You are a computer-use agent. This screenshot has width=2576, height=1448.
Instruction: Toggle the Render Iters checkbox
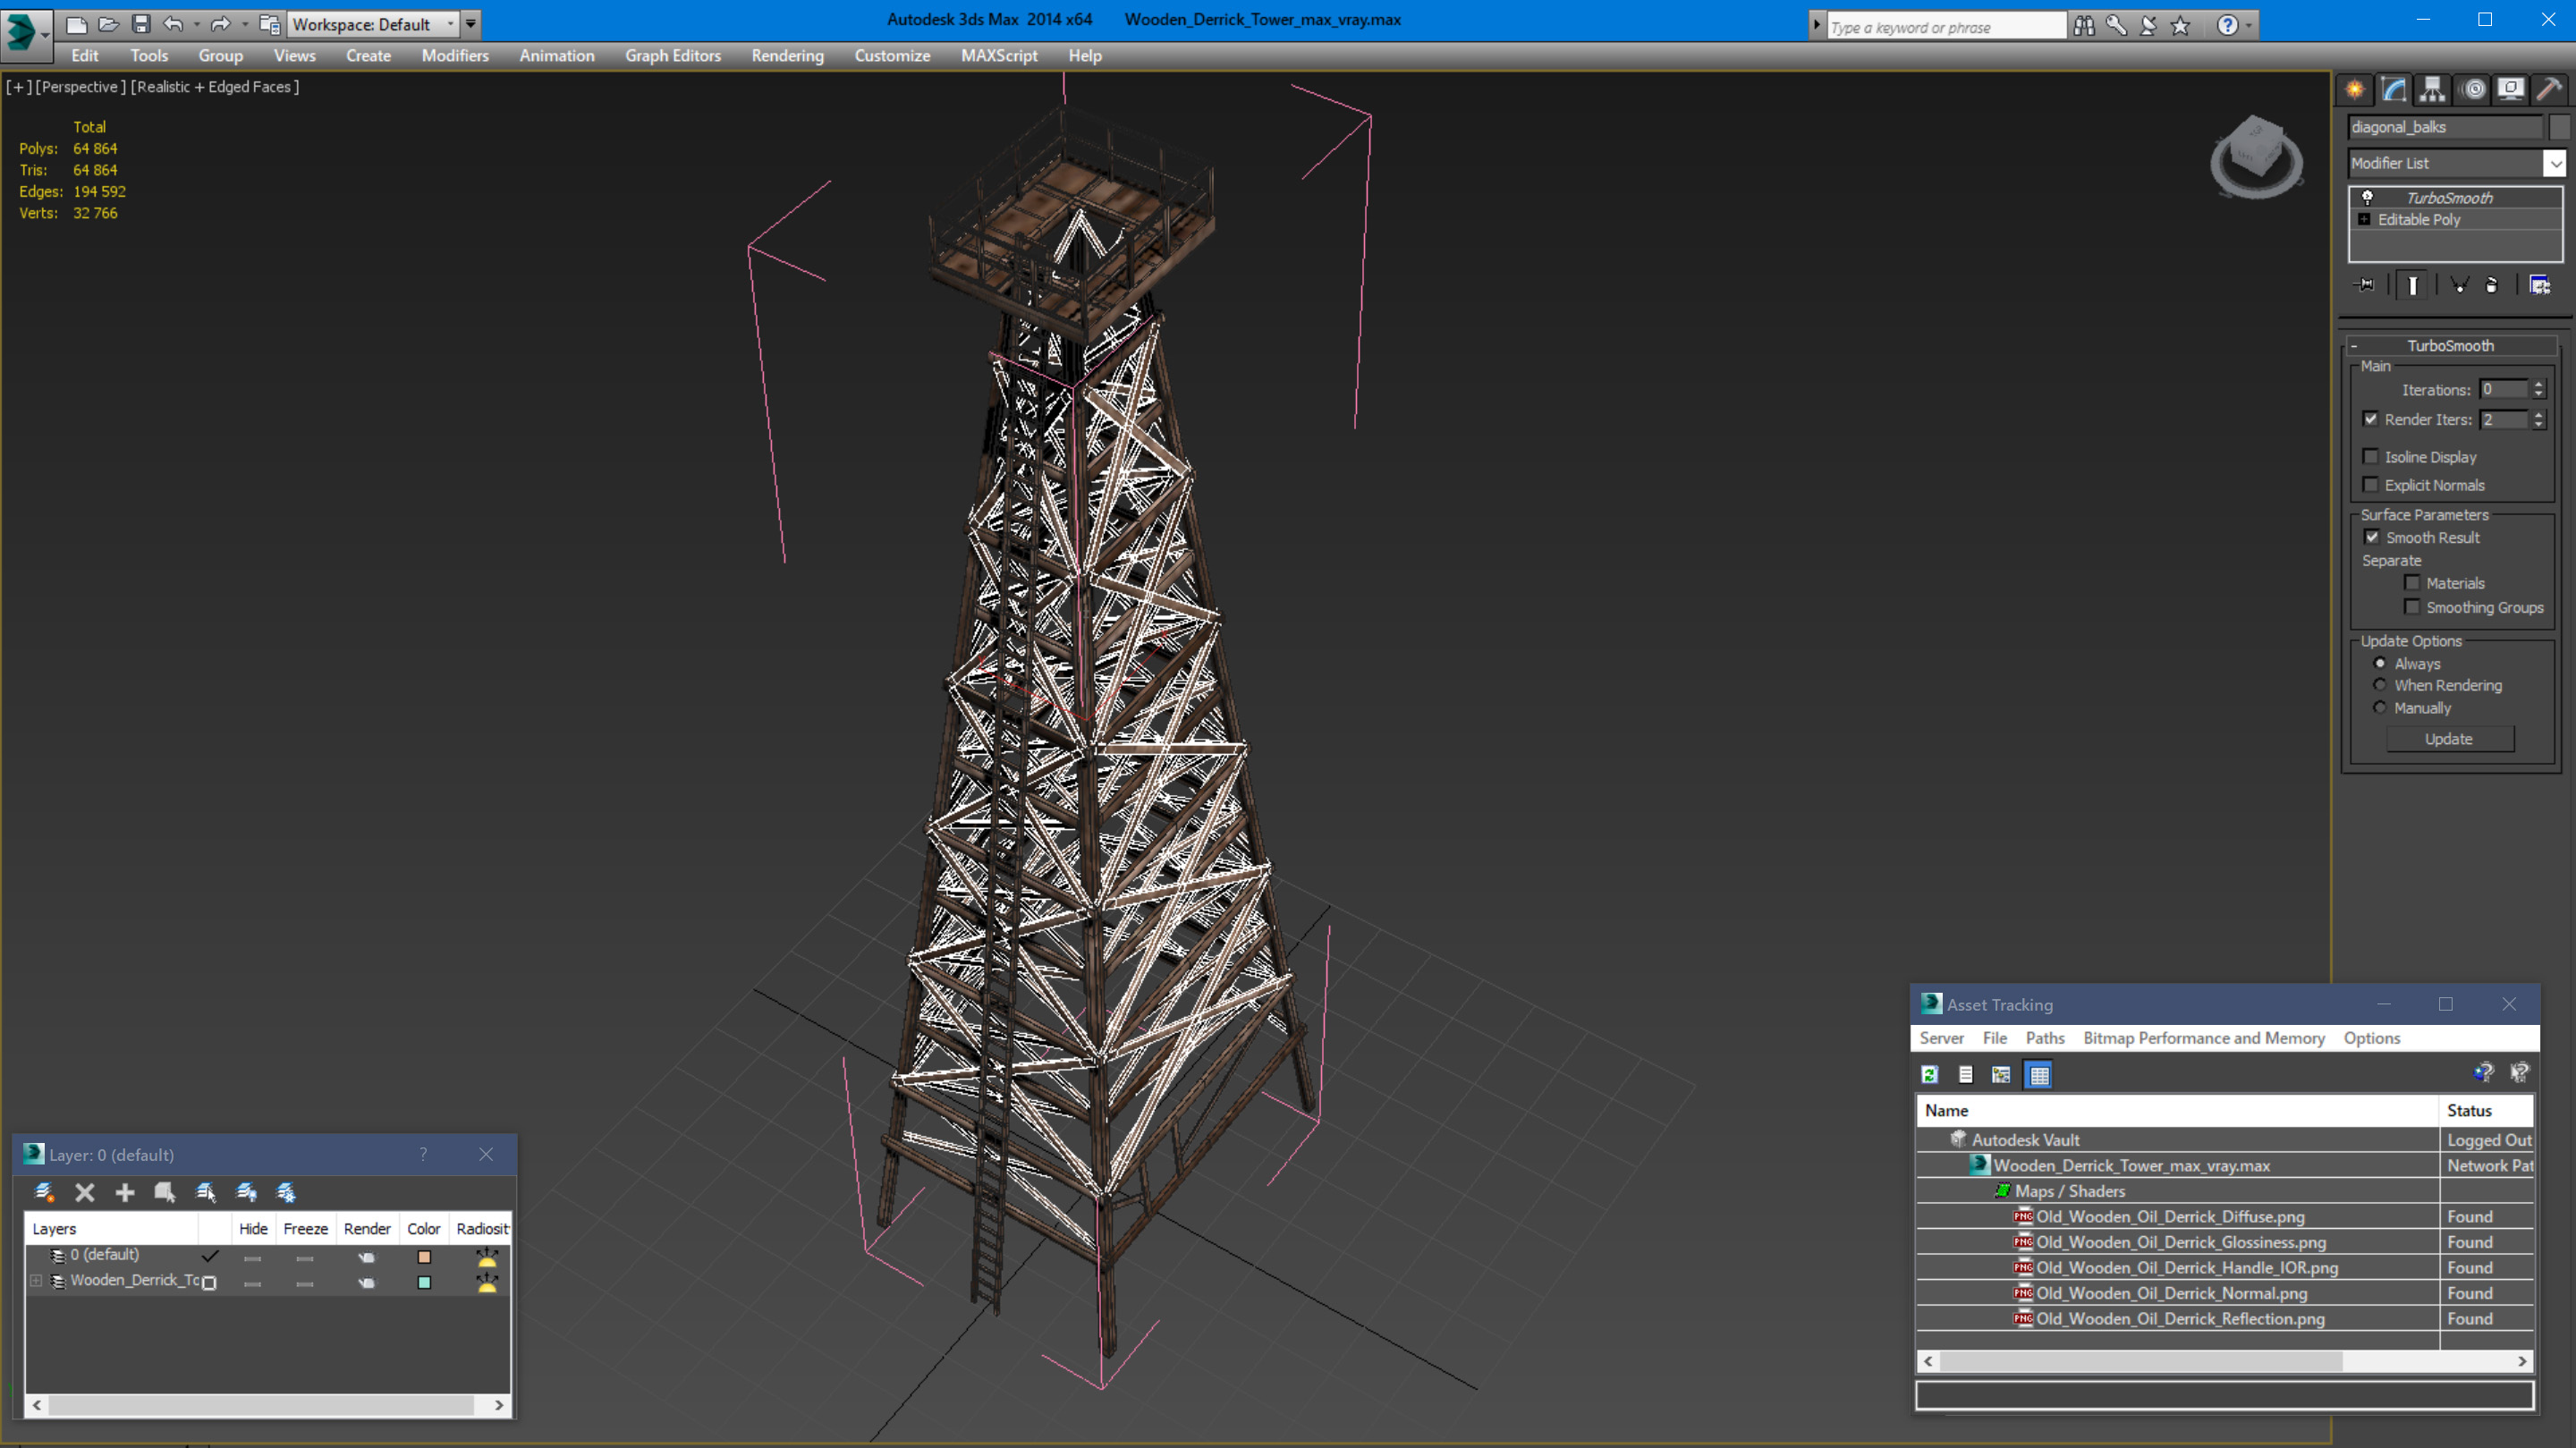click(2370, 419)
